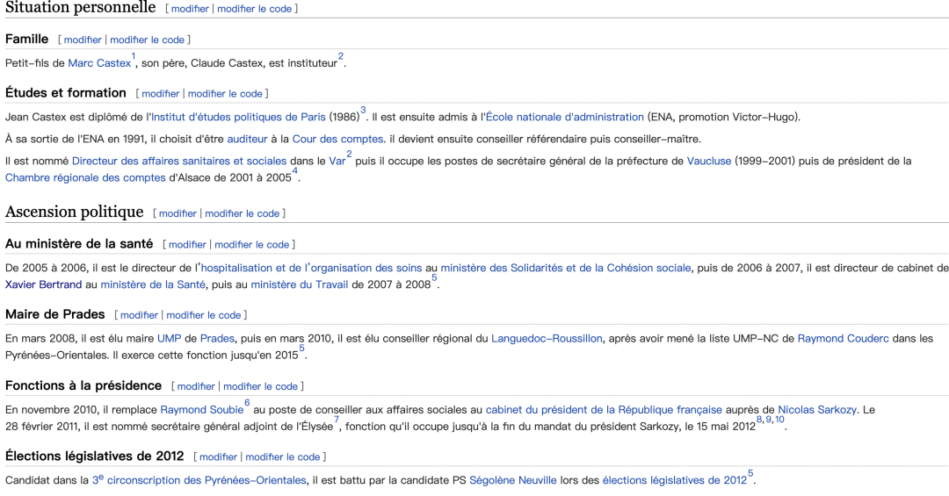Click 'modifier' next to Fonctions à la présidence

[196, 386]
